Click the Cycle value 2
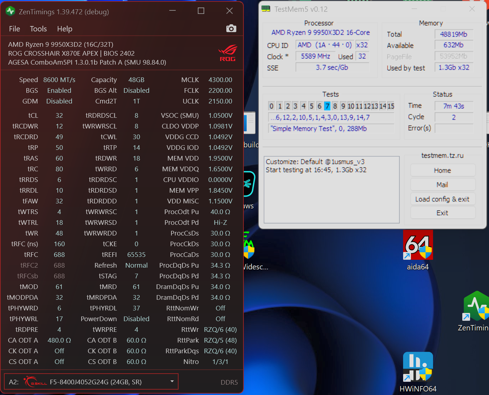 454,117
